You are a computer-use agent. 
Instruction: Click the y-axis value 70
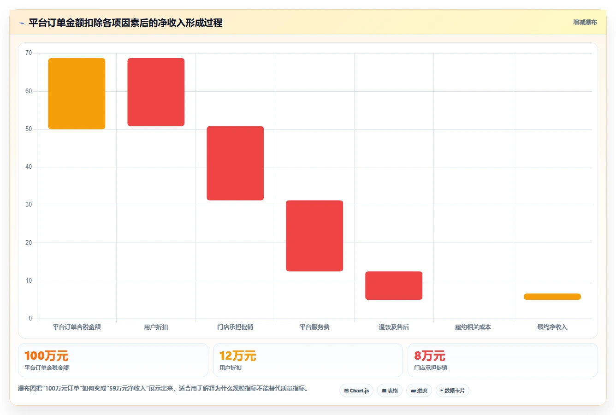(x=29, y=53)
